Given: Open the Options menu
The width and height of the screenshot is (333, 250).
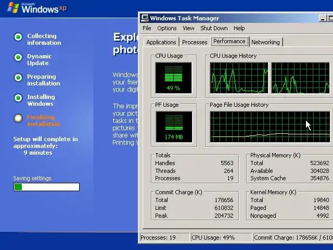Looking at the screenshot, I should (x=167, y=28).
